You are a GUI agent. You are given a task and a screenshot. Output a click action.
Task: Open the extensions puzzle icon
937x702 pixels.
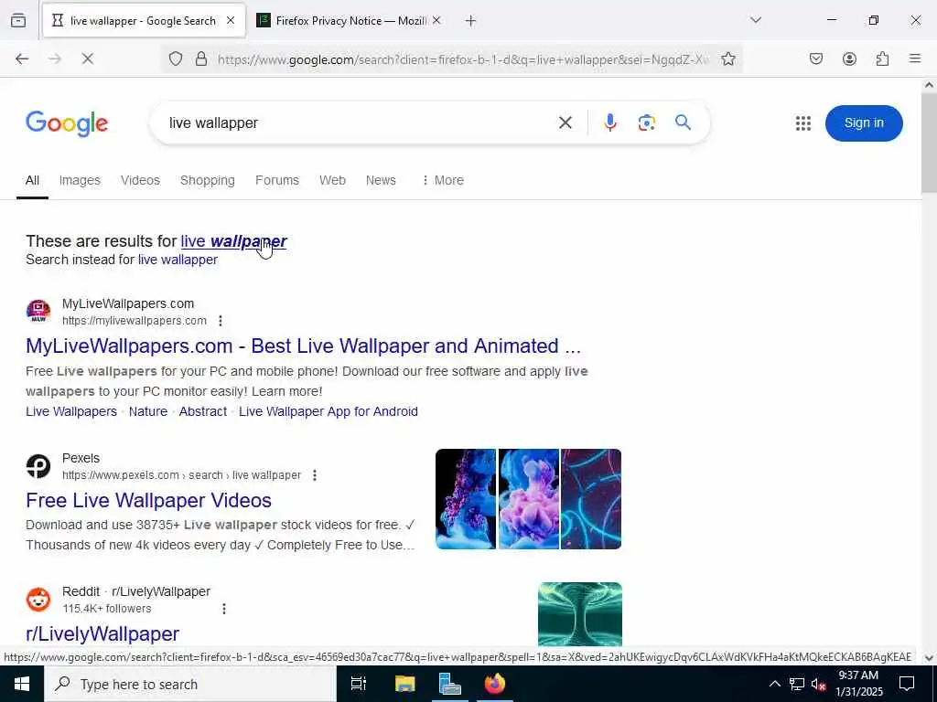coord(883,59)
